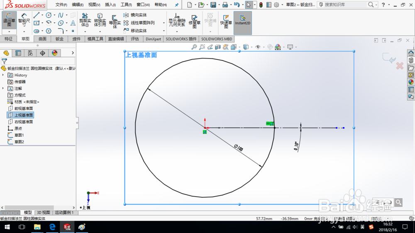Select the Corner Rectangle tool
Image resolution: width=415 pixels, height=233 pixels.
pyautogui.click(x=37, y=23)
